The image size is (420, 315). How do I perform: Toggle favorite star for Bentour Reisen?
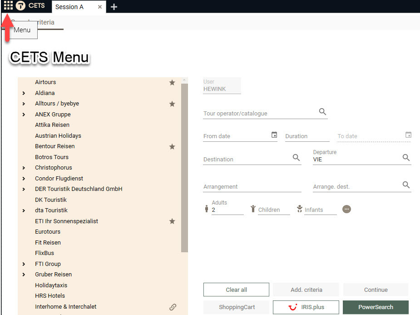pos(172,147)
